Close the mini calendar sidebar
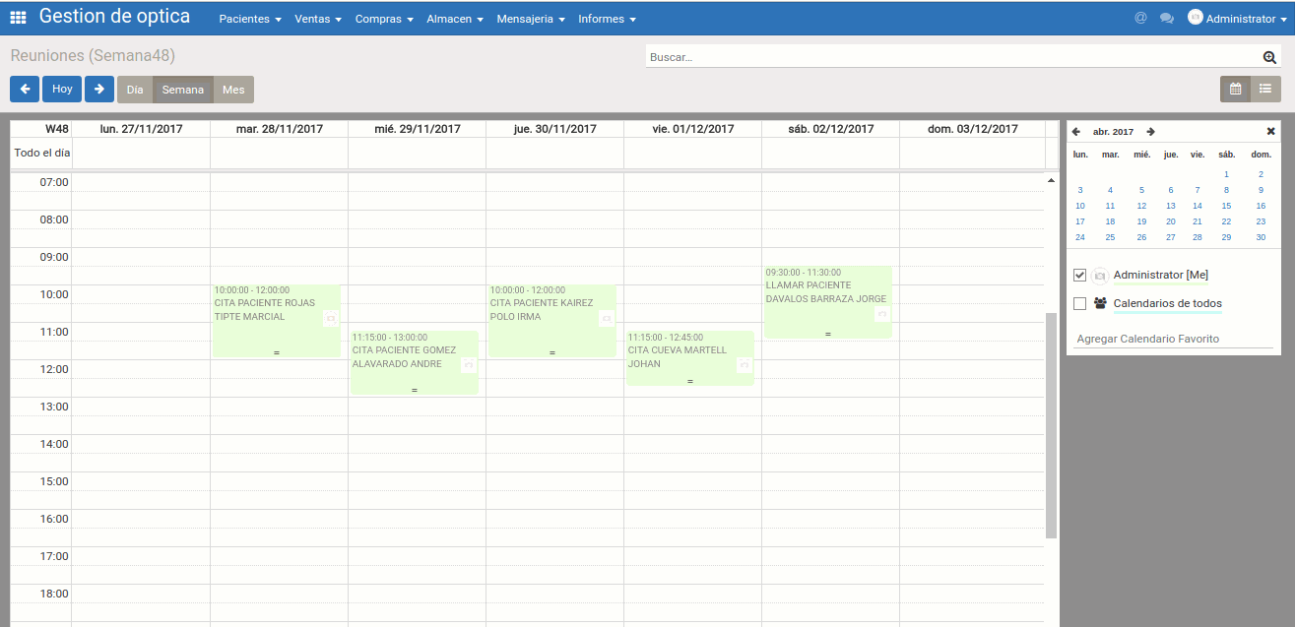Viewport: 1296px width, 627px height. pos(1270,132)
